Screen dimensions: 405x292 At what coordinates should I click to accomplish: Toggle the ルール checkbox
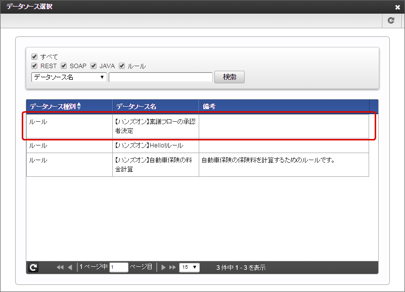pyautogui.click(x=122, y=66)
